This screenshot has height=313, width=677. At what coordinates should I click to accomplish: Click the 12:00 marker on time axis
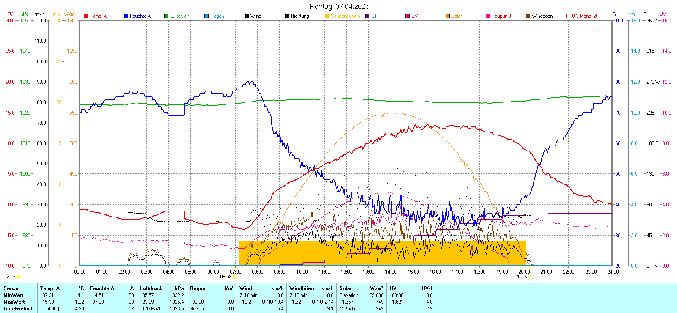point(346,272)
